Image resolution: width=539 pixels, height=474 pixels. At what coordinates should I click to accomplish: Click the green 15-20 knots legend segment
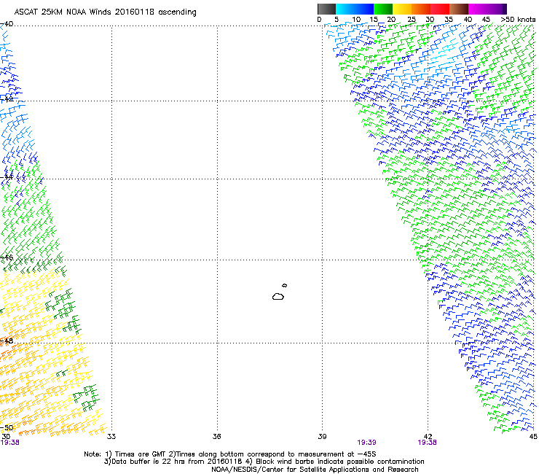[383, 9]
